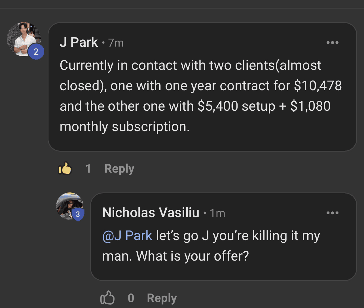Open the three-dot menu on Nicholas Vasiliu's reply

coord(332,213)
